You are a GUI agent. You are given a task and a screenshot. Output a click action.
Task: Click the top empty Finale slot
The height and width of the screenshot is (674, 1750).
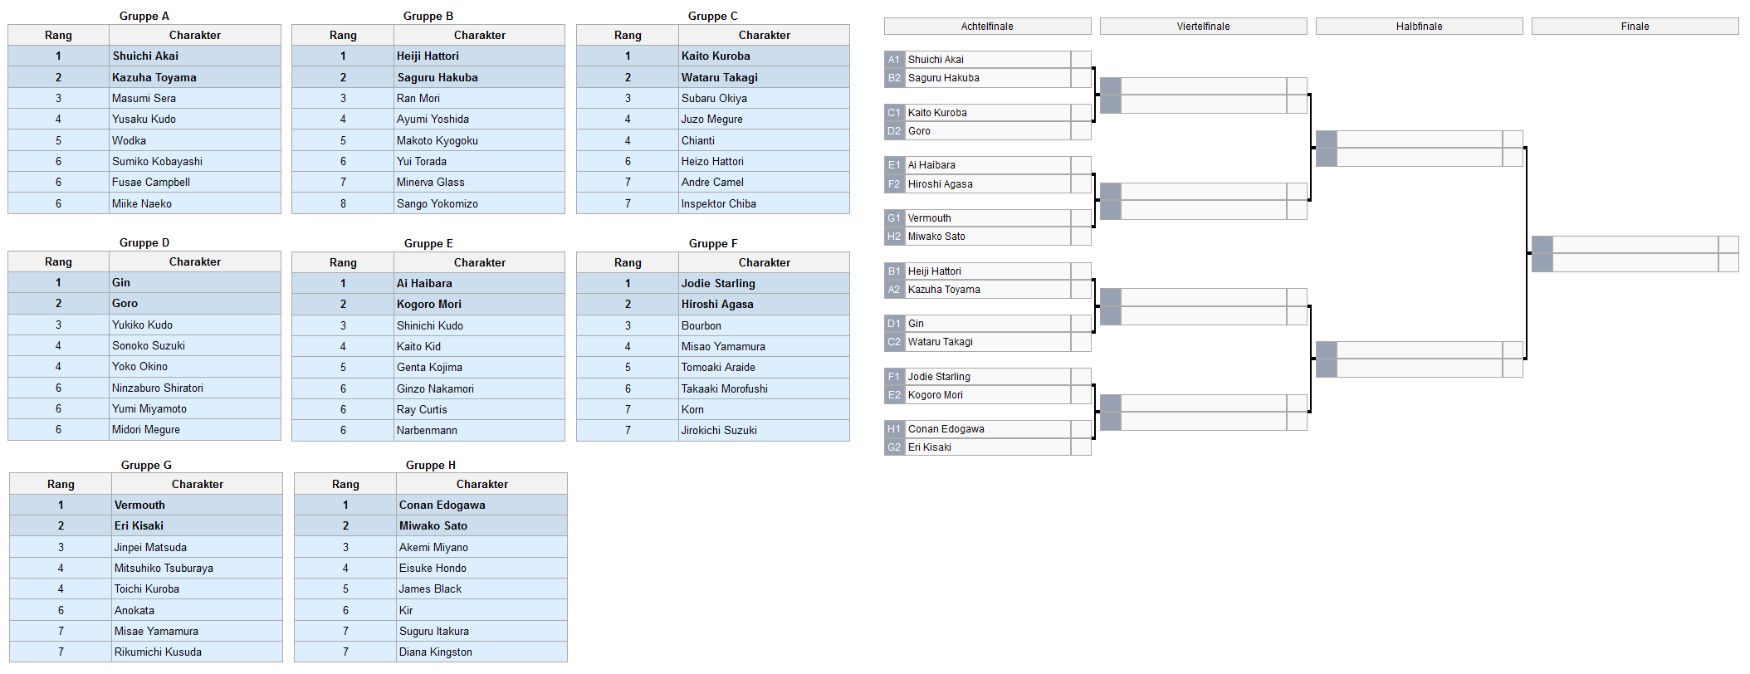(x=1634, y=244)
